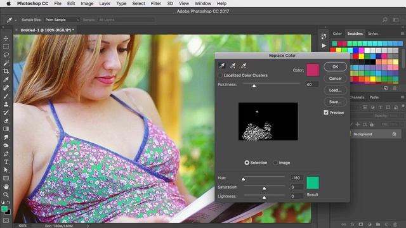The image size is (406, 228).
Task: Open the Sample Size dropdown
Action: click(62, 20)
